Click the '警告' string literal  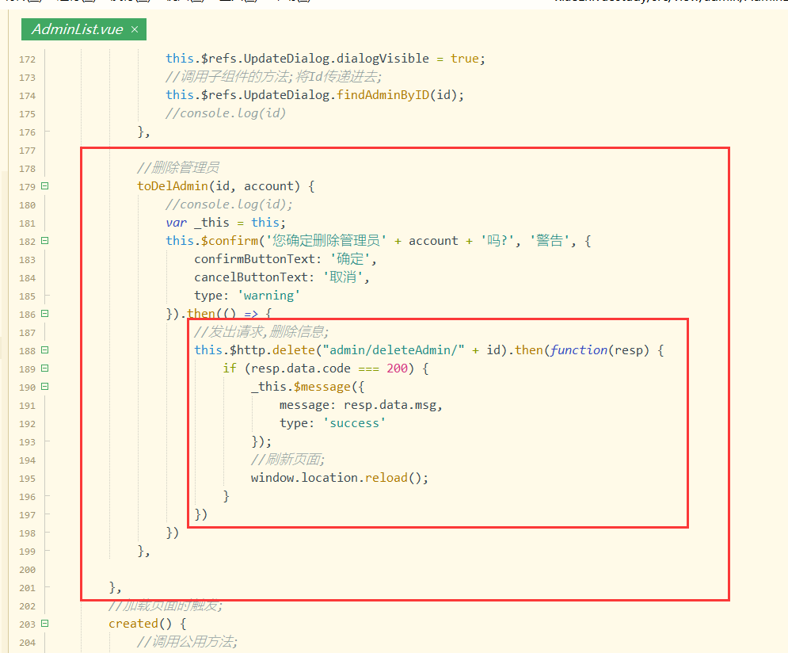(x=550, y=241)
